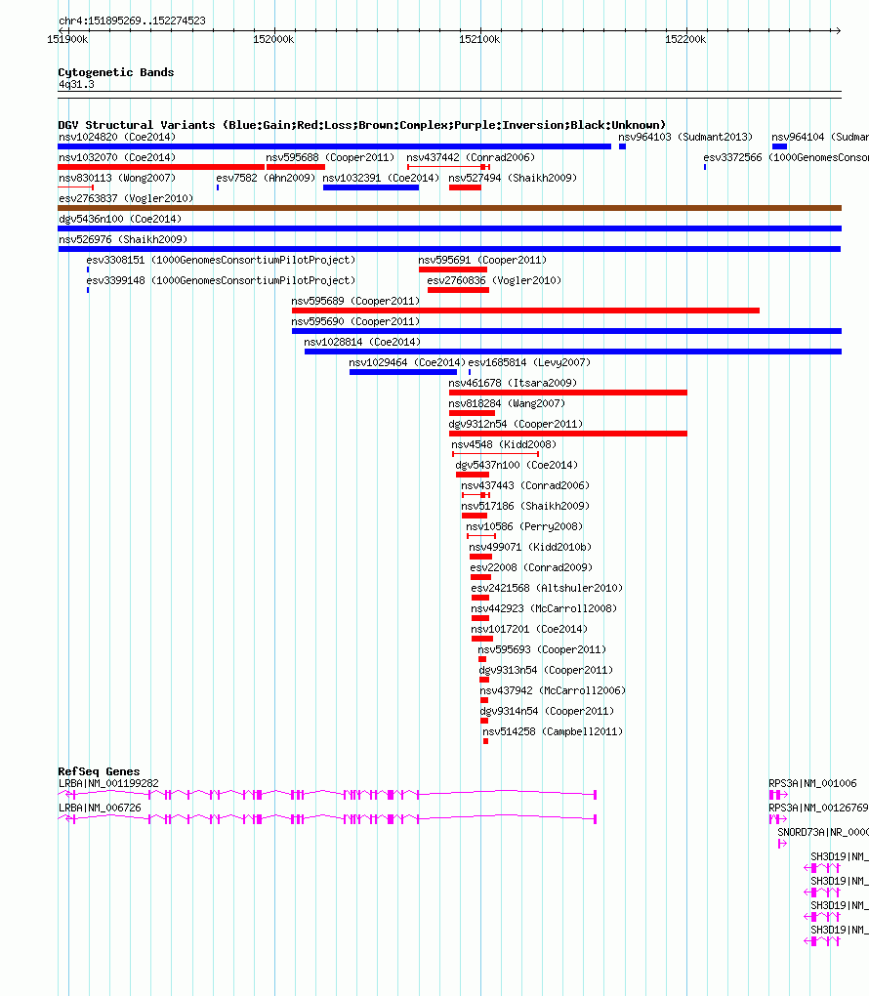Image resolution: width=869 pixels, height=996 pixels.
Task: Open the esv2421568 (Altshuler2010) label
Action: [x=547, y=588]
